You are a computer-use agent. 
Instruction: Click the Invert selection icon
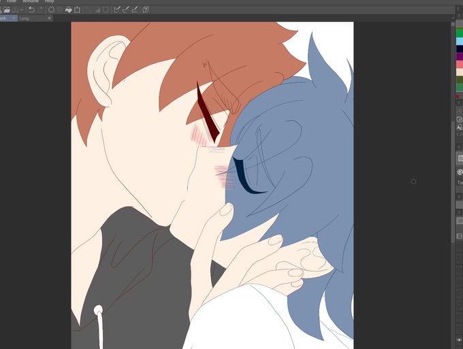97,10
